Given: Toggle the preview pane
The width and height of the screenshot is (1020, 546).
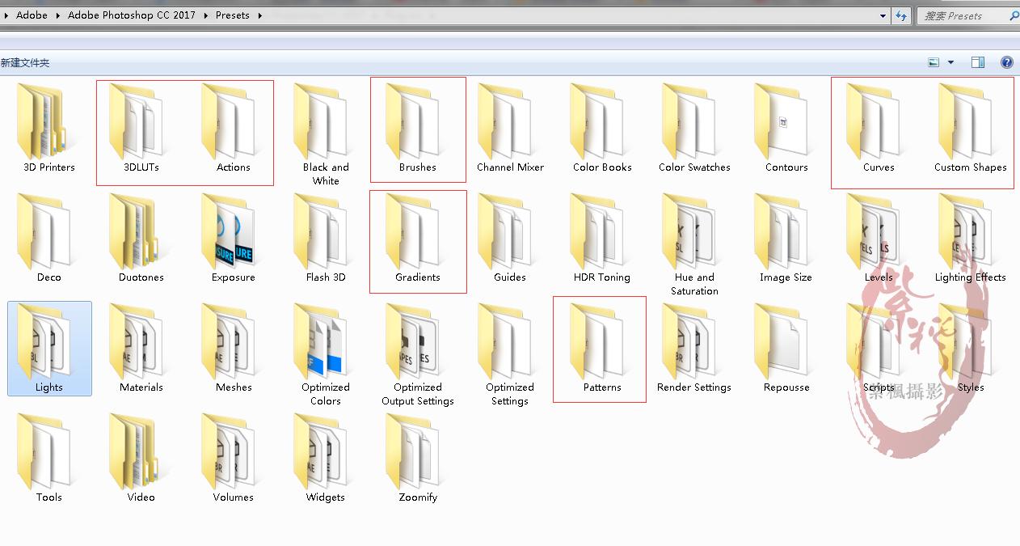Looking at the screenshot, I should pos(977,62).
